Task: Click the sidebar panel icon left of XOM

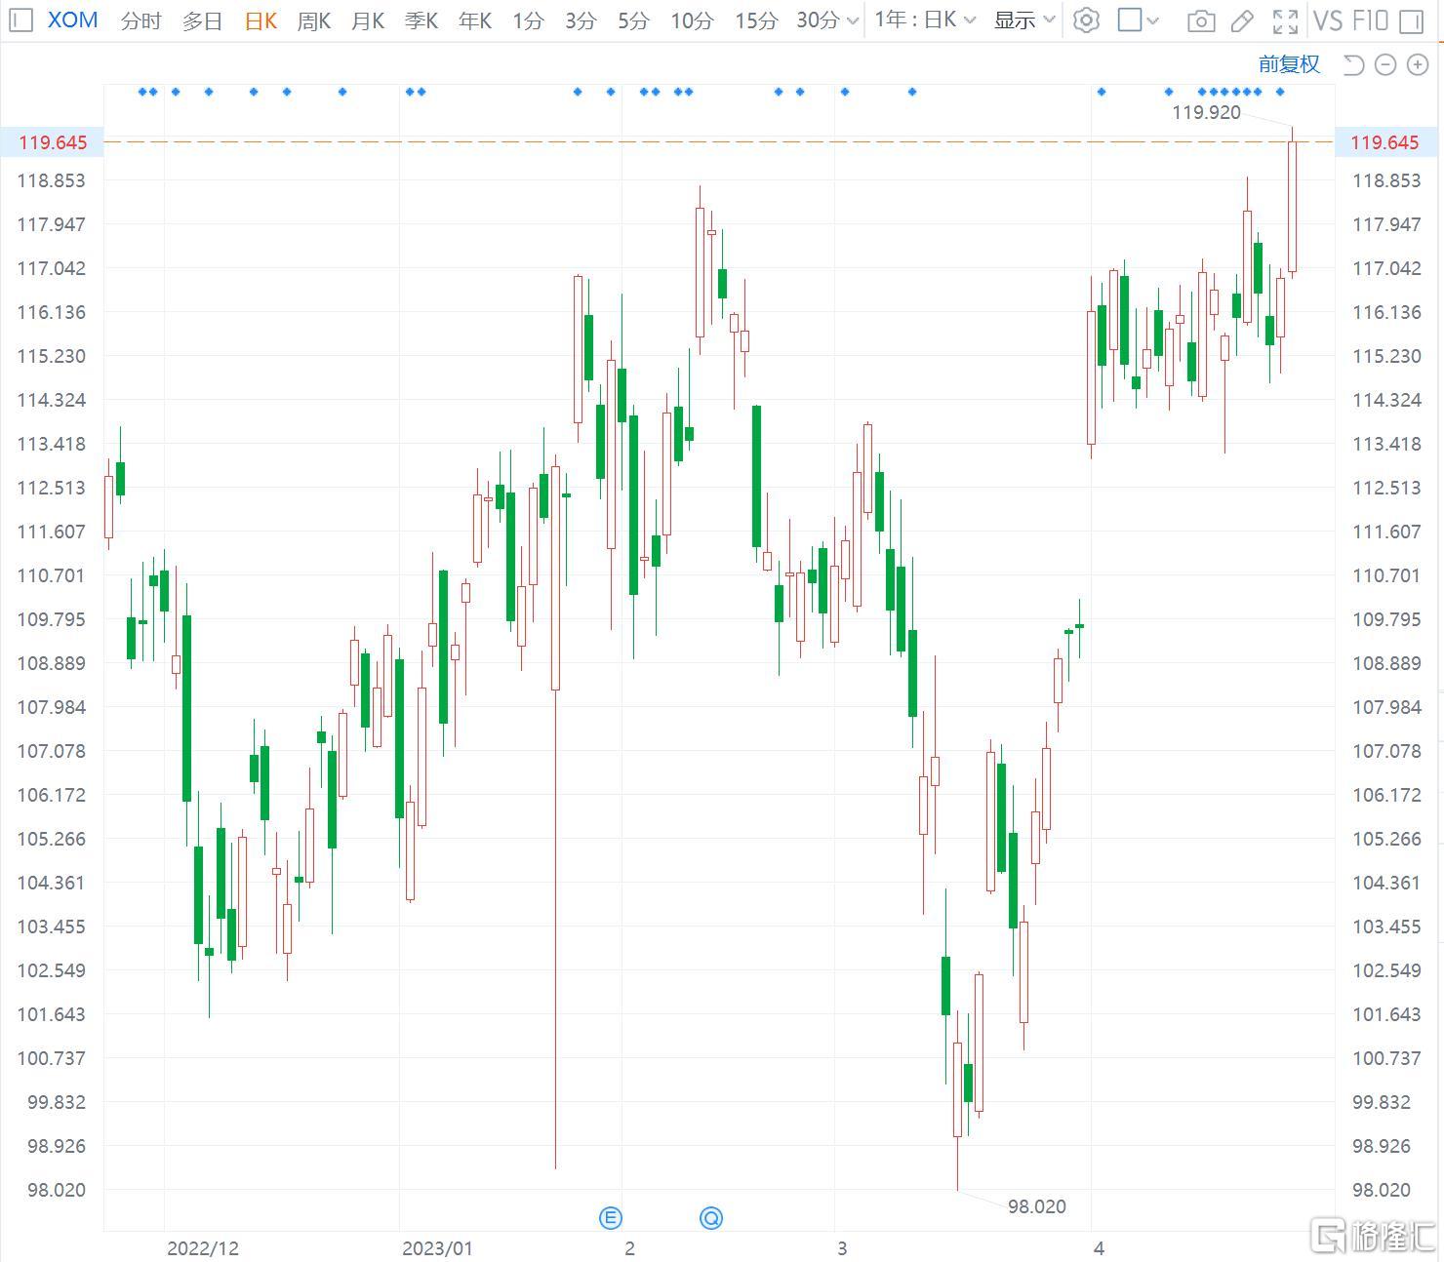Action: pyautogui.click(x=20, y=20)
